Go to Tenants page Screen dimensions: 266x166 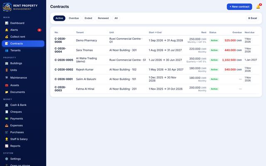click(x=23, y=50)
